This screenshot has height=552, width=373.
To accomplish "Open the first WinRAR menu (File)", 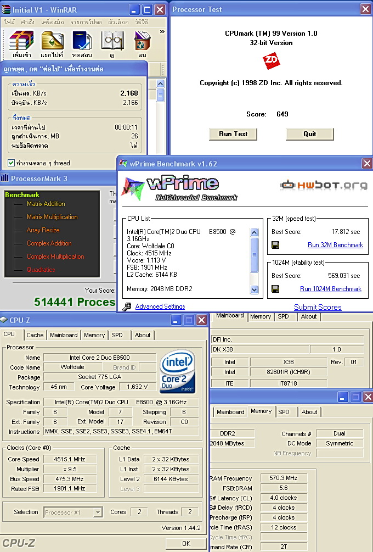I will [9, 22].
